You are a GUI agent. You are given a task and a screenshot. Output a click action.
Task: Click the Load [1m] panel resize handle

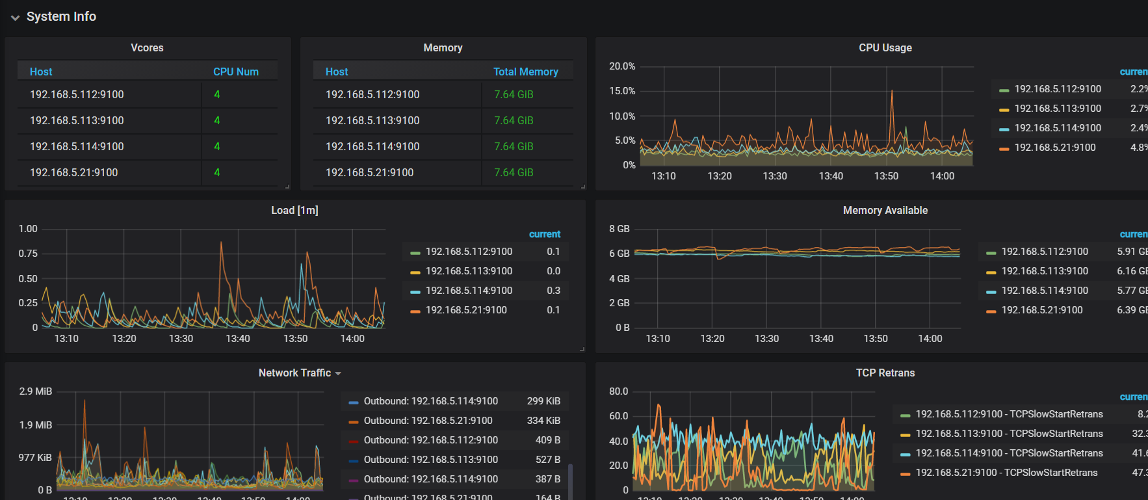pos(582,349)
